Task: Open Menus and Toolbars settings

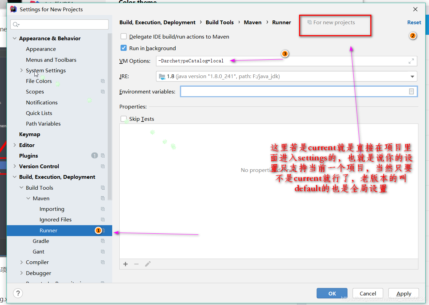Action: coord(51,60)
